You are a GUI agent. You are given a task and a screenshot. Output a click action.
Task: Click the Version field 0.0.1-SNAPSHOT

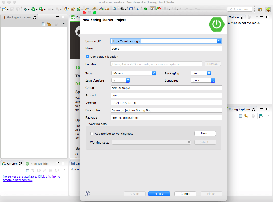(166, 103)
